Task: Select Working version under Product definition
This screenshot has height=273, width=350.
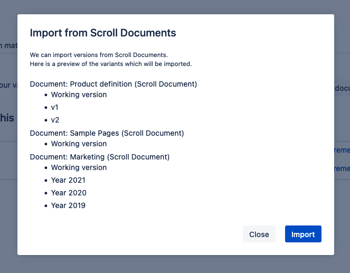Action: click(79, 95)
